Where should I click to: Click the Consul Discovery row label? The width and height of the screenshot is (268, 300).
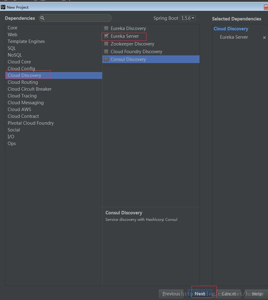128,59
